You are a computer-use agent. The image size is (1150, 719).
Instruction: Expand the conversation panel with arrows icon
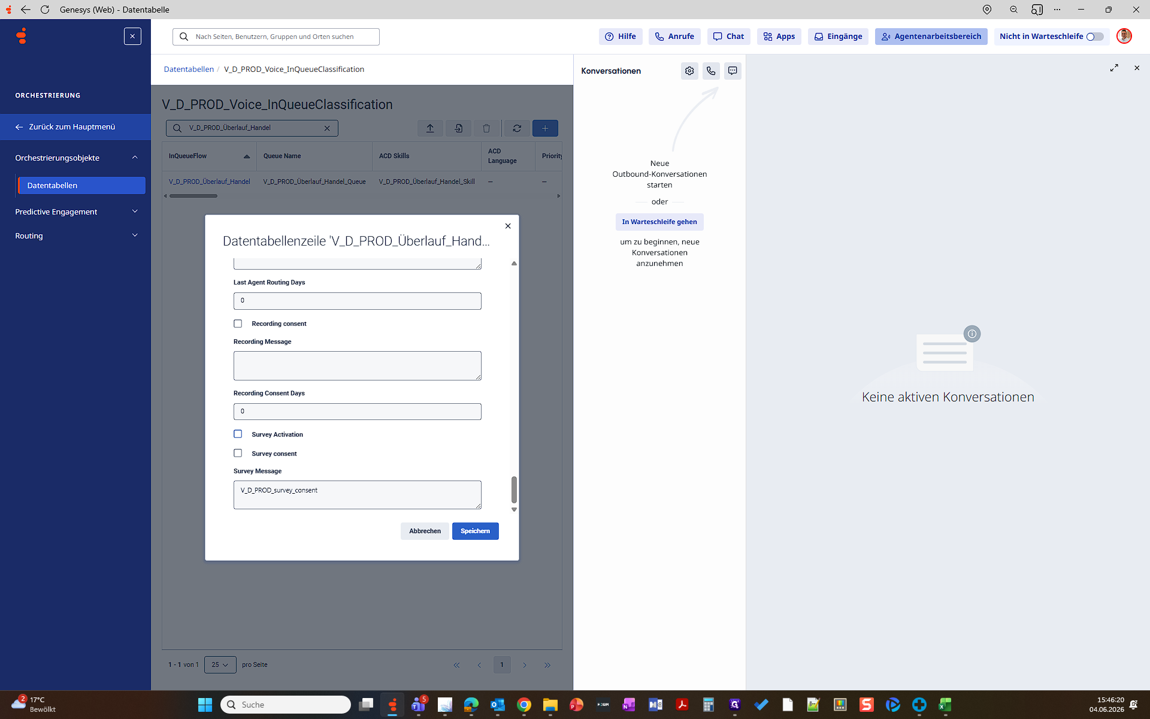click(1114, 68)
